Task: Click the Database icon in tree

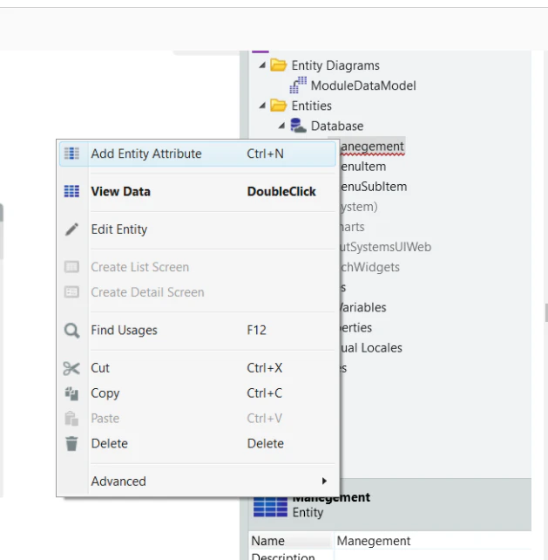Action: click(298, 126)
